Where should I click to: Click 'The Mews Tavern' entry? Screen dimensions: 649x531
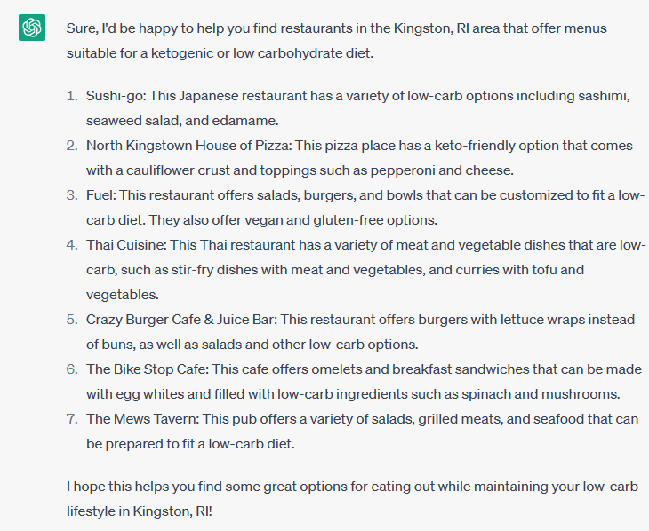362,431
